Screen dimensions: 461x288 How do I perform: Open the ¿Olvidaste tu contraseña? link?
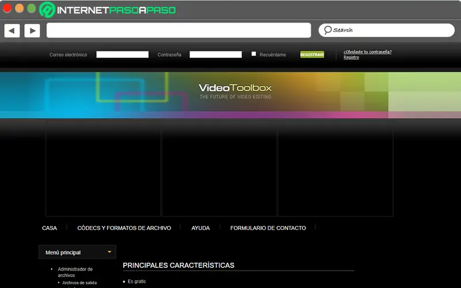[368, 52]
